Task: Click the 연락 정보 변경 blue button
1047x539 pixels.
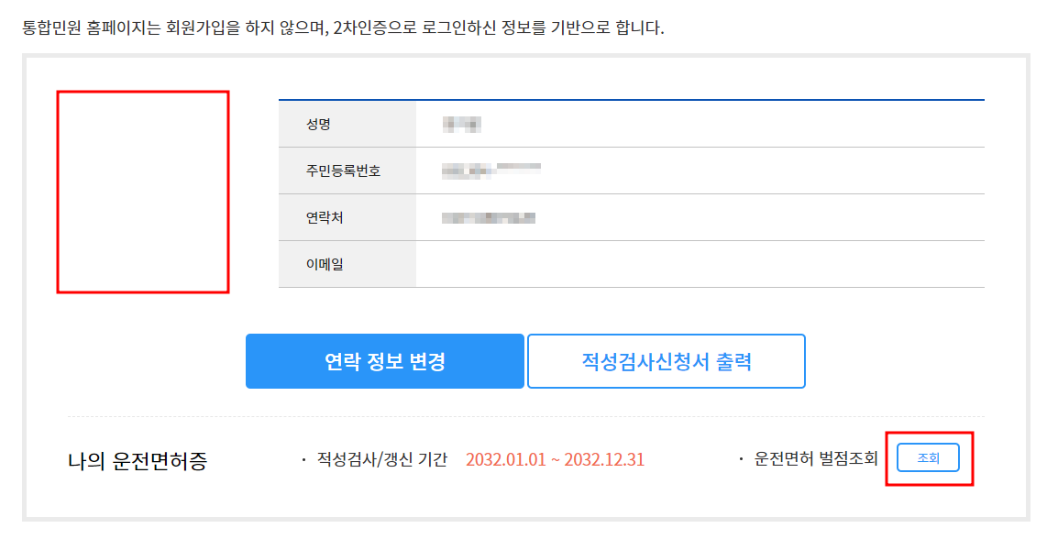Action: [385, 361]
